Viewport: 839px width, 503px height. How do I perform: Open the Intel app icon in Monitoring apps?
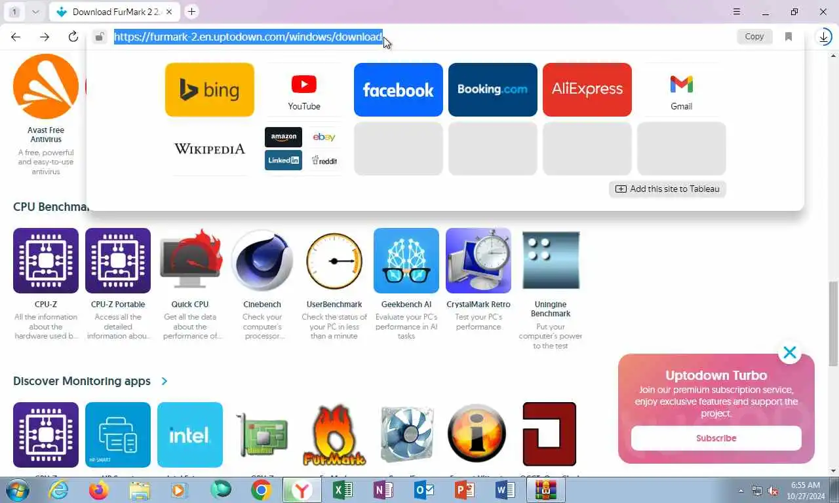tap(190, 435)
